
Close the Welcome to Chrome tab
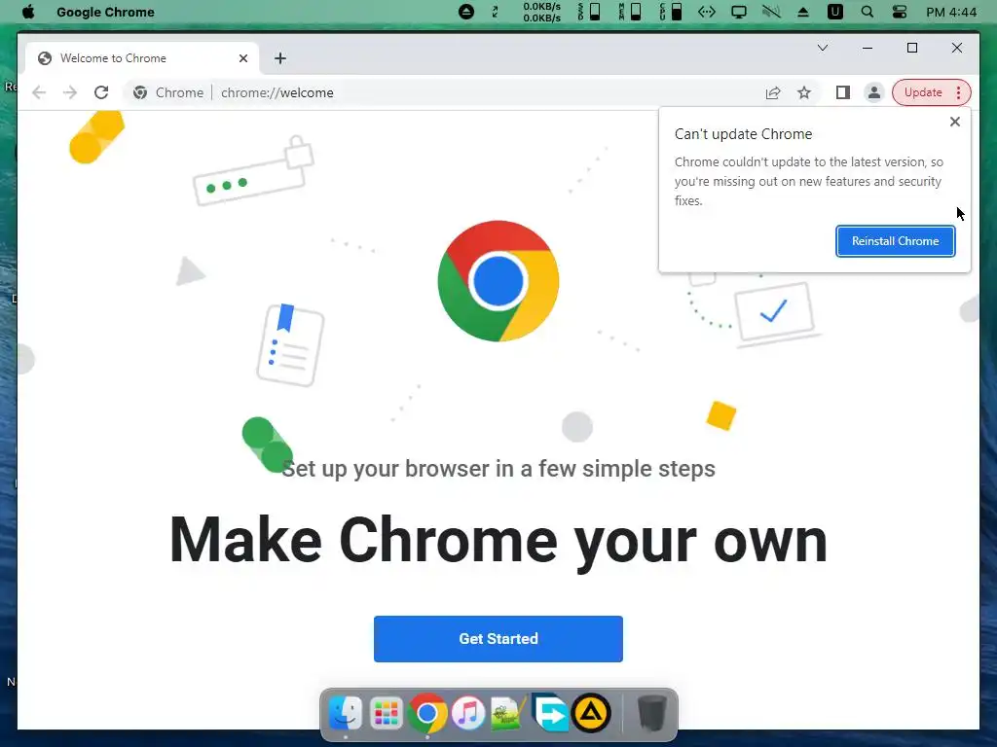[x=242, y=58]
